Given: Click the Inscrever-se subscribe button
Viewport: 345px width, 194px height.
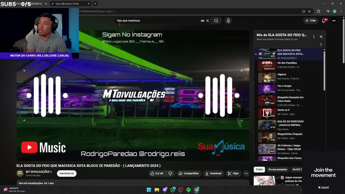Looking at the screenshot, I should pos(67,174).
